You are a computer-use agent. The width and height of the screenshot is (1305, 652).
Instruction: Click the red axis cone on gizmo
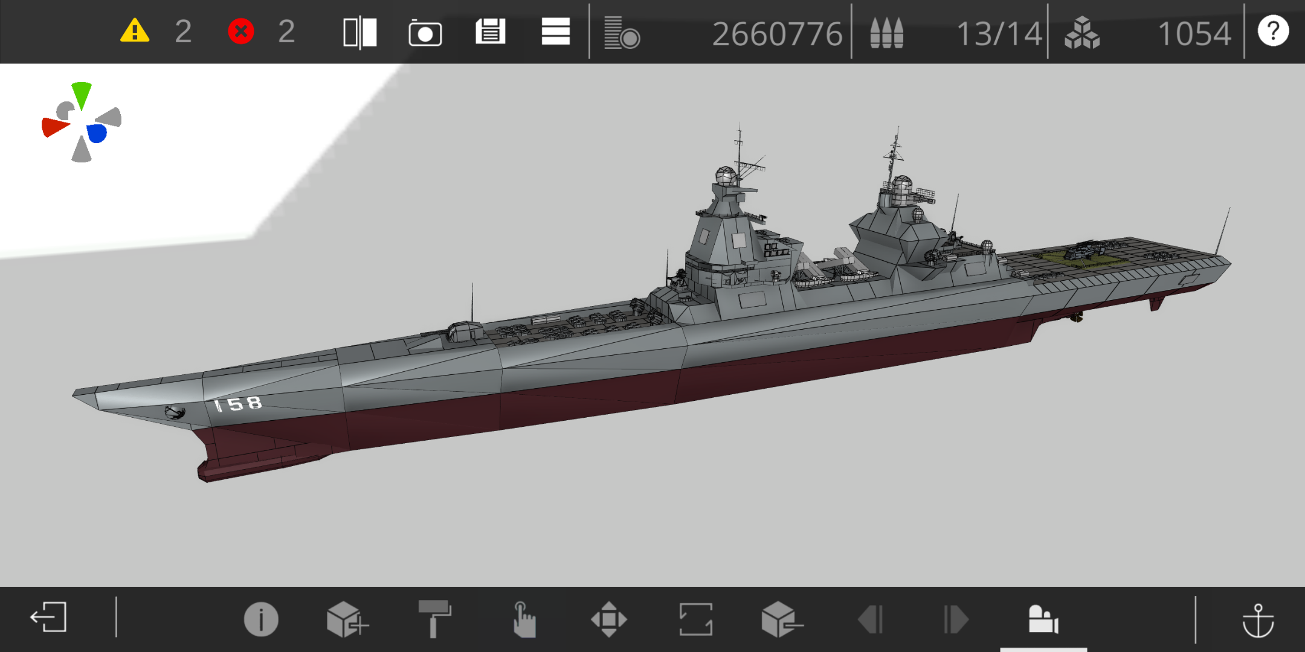click(x=55, y=127)
